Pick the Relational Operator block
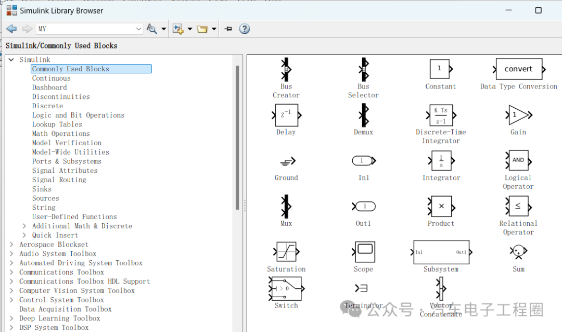The image size is (562, 332). click(518, 206)
